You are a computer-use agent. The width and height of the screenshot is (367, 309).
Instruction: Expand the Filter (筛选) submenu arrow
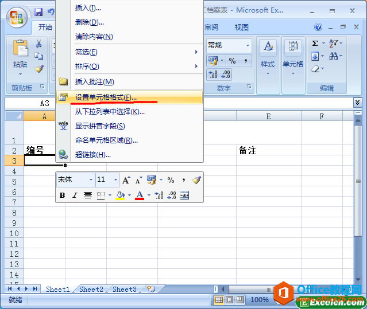(x=196, y=52)
